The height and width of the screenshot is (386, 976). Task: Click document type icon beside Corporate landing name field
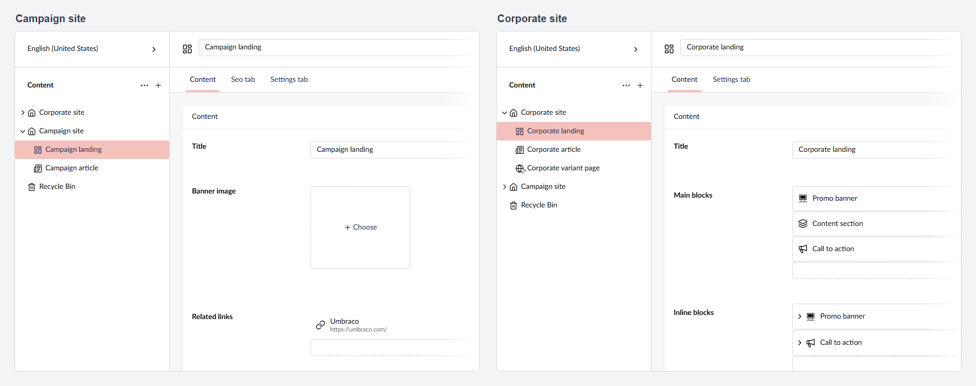669,49
